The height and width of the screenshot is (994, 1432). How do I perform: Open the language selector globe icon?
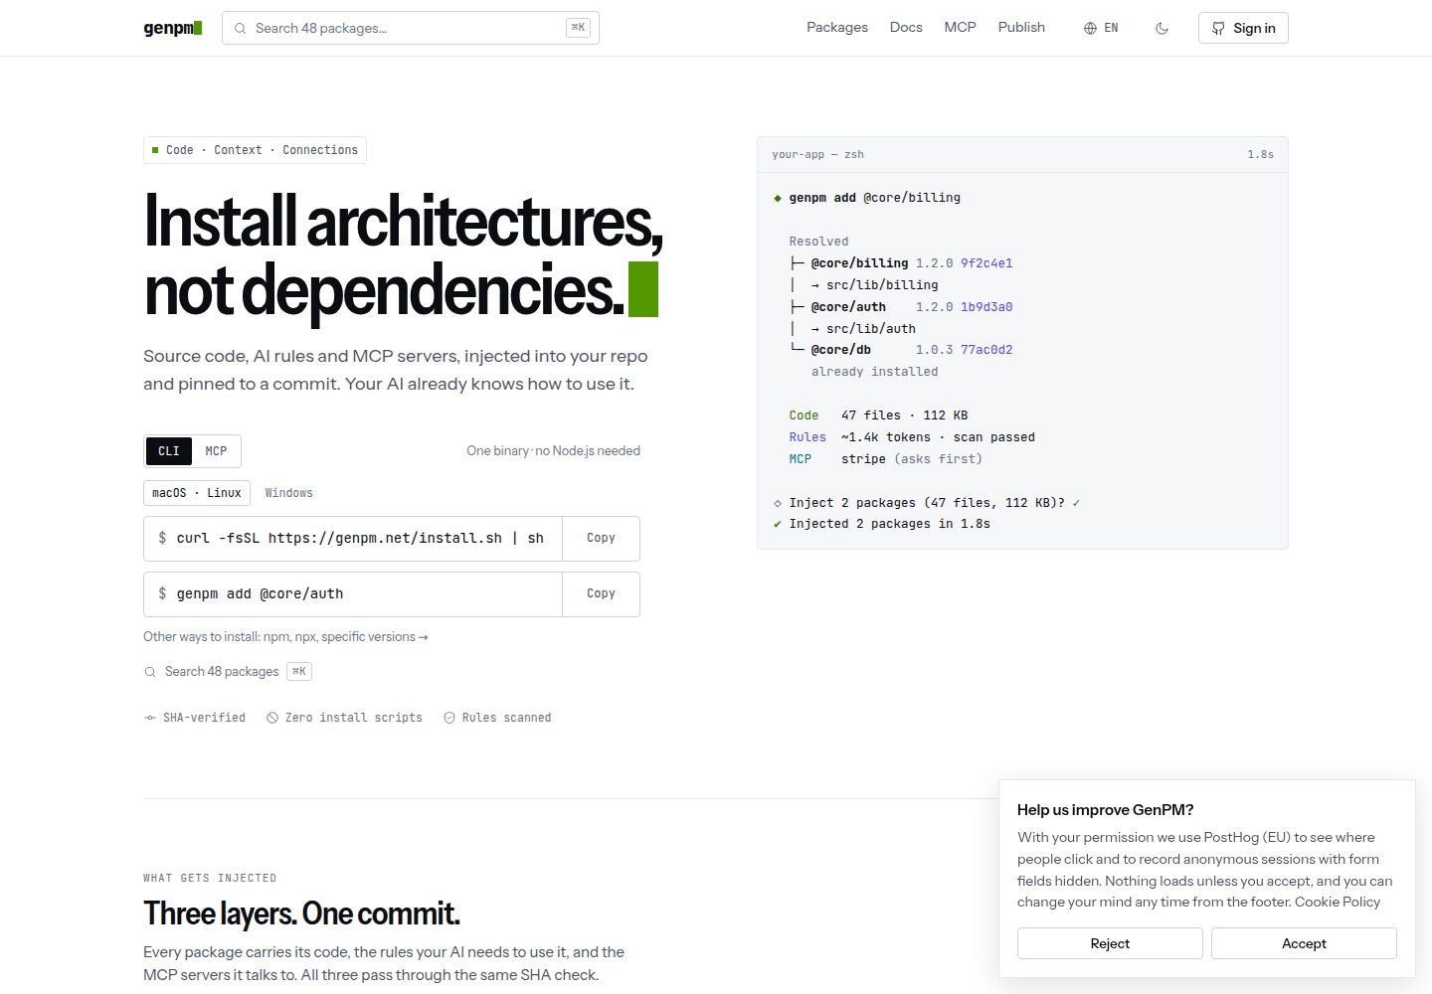pyautogui.click(x=1090, y=28)
